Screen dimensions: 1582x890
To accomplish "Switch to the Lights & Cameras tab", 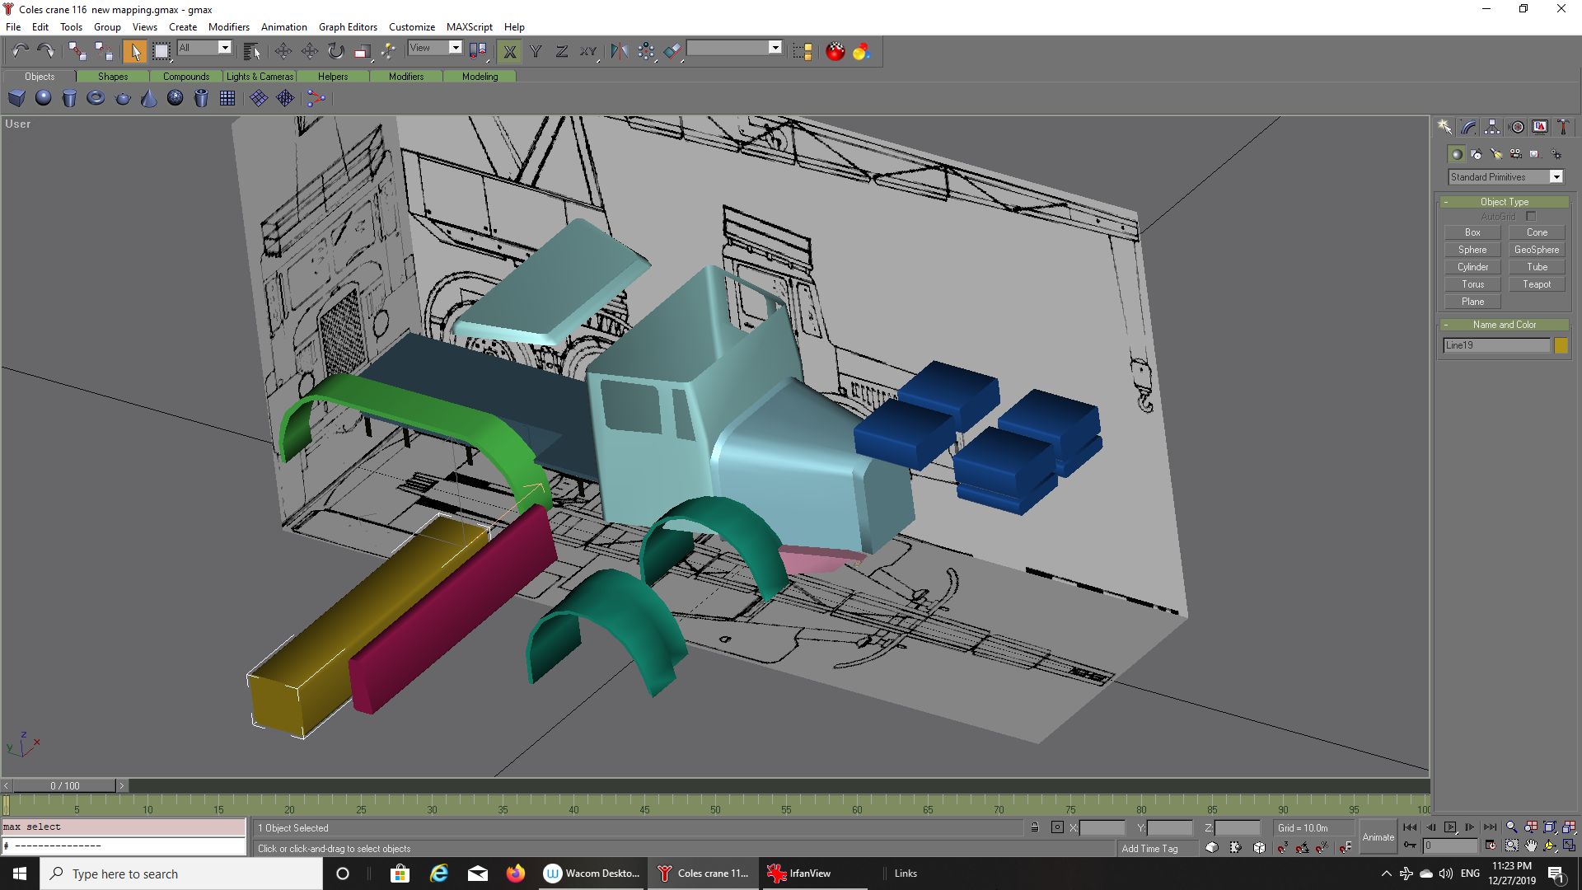I will coord(260,77).
